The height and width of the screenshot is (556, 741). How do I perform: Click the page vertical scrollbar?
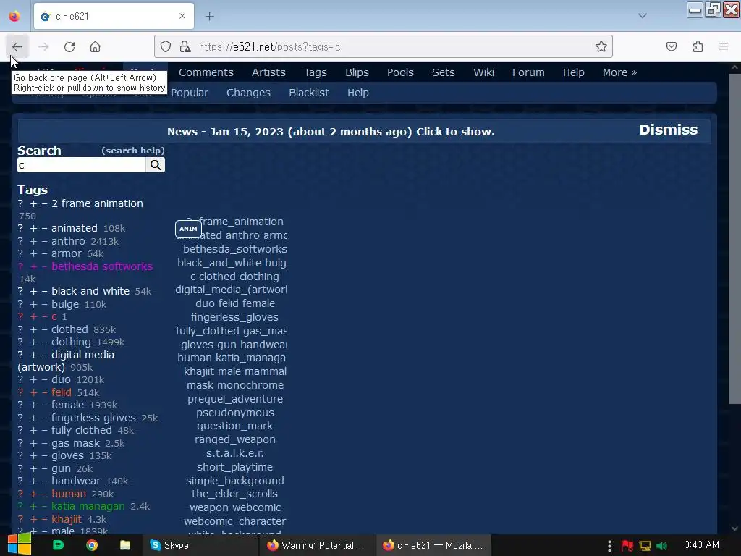coord(734,239)
